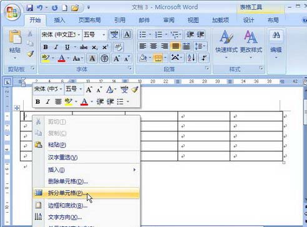The height and width of the screenshot is (227, 307).
Task: Toggle center alignment in the mini toolbar
Action: (58, 102)
